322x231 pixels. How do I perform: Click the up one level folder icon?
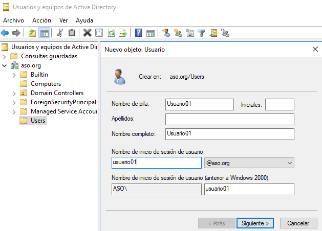coord(32,33)
